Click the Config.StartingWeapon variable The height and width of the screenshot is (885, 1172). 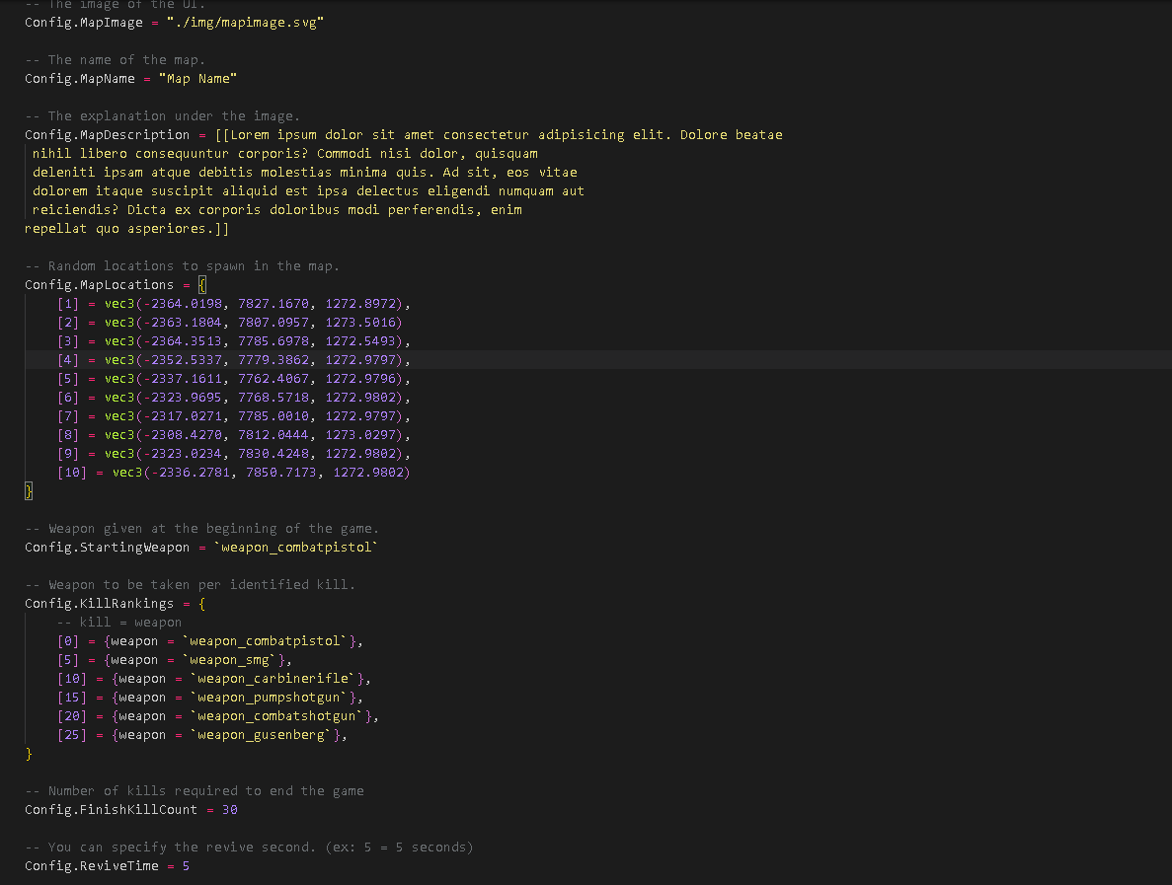tap(107, 548)
